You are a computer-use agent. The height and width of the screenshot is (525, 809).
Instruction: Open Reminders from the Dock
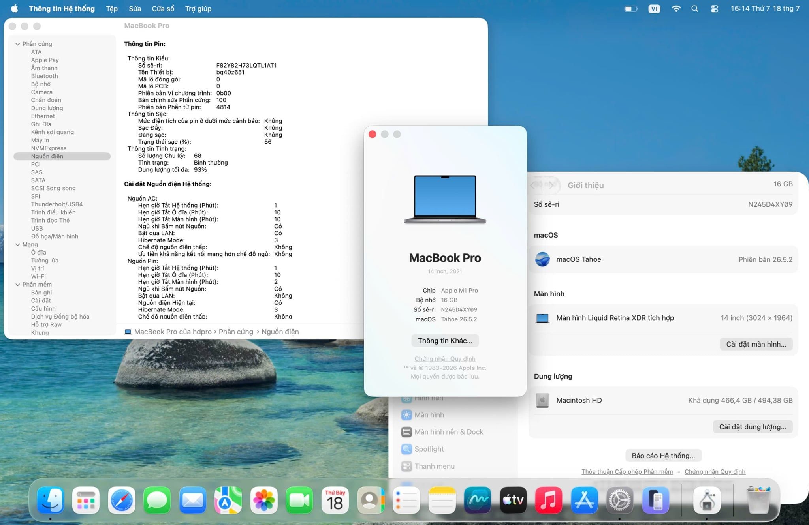click(406, 500)
